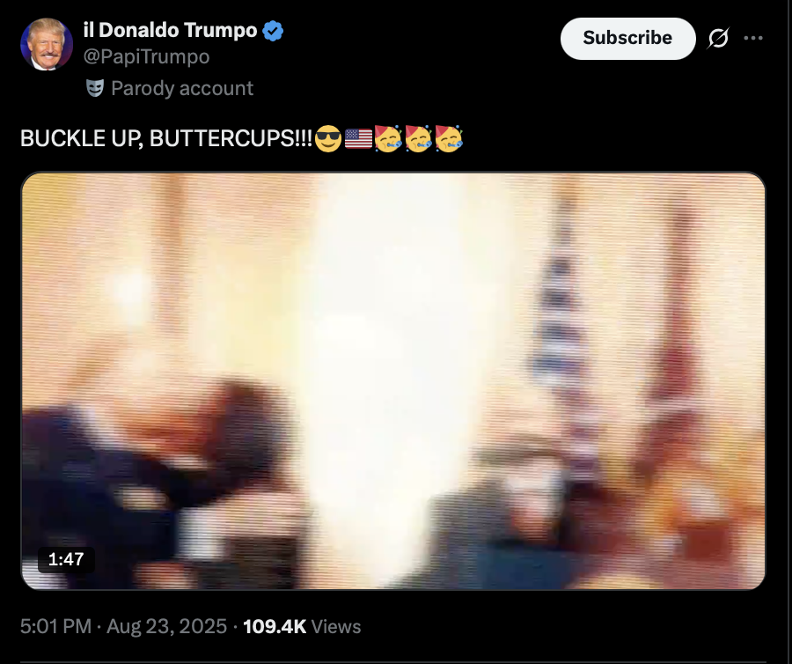Play the blurred video thumbnail
Viewport: 792px width, 664px height.
[393, 381]
